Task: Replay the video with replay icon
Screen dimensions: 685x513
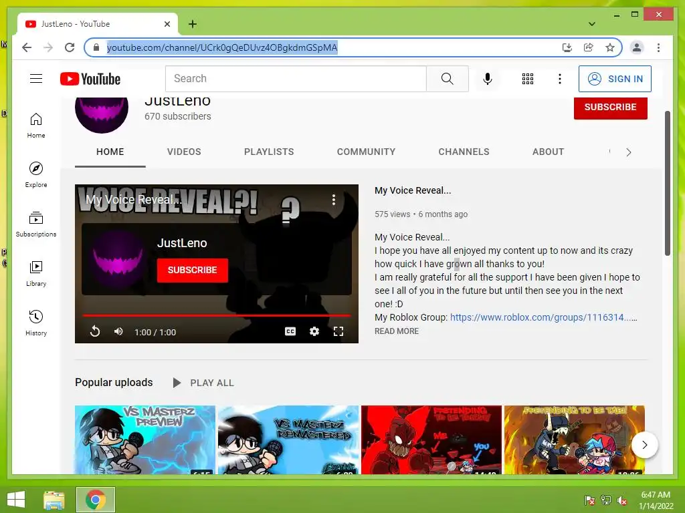Action: [x=95, y=331]
